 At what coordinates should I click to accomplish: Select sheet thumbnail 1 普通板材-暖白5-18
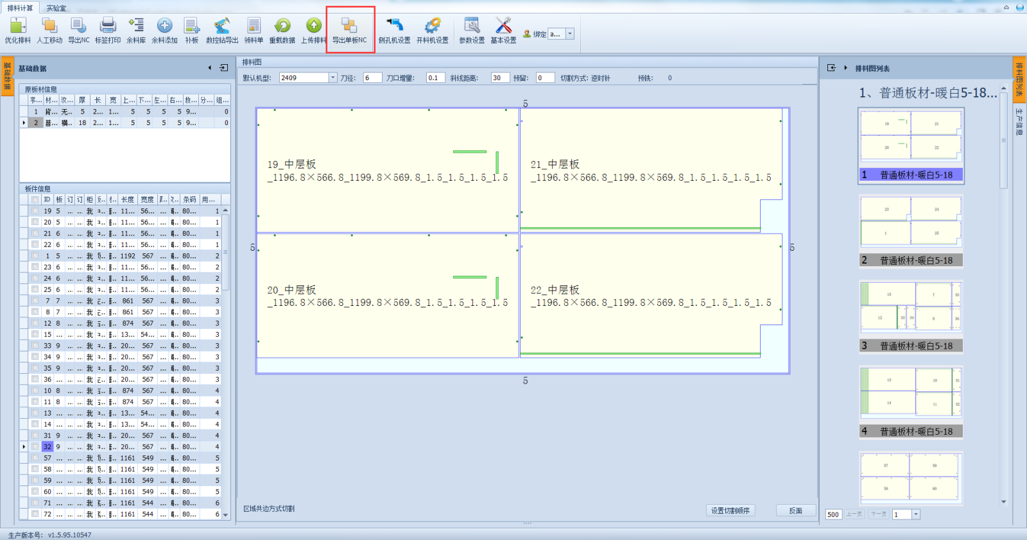click(x=911, y=146)
